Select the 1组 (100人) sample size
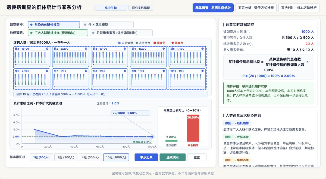Image resolution: width=326 pixels, height=179 pixels. click(x=41, y=157)
